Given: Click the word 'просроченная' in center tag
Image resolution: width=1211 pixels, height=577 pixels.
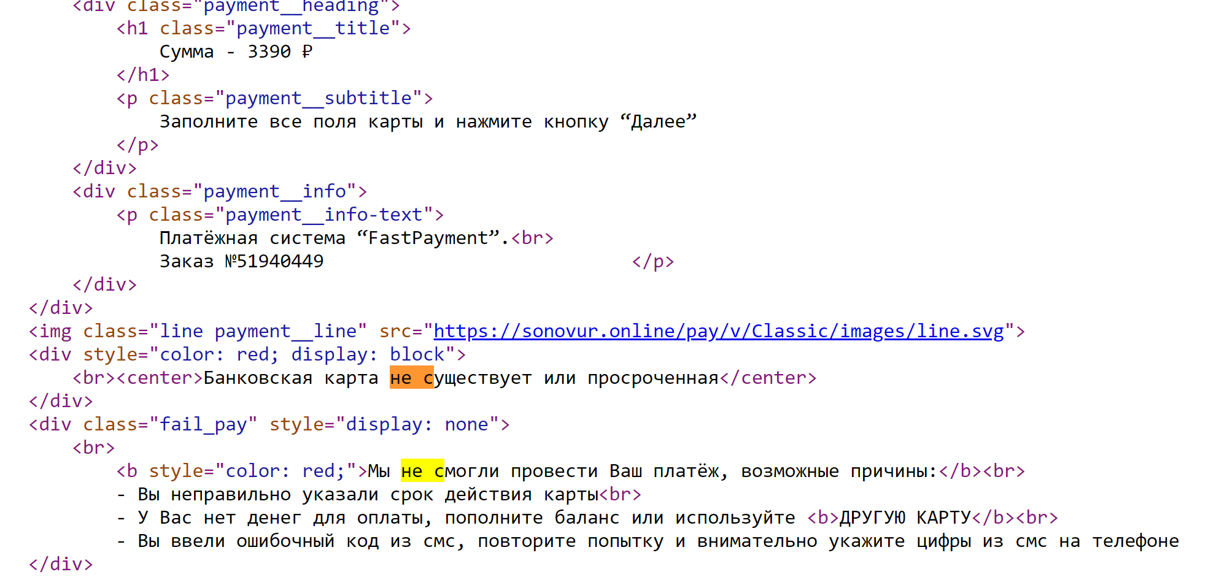Looking at the screenshot, I should point(653,378).
